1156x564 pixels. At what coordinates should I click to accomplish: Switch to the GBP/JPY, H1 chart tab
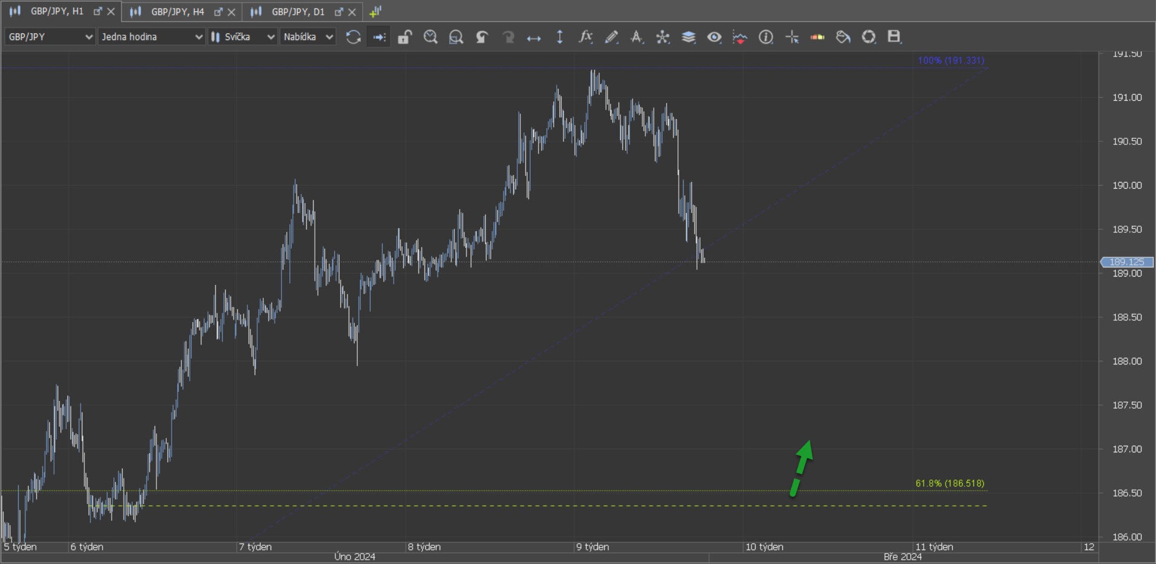(x=57, y=12)
